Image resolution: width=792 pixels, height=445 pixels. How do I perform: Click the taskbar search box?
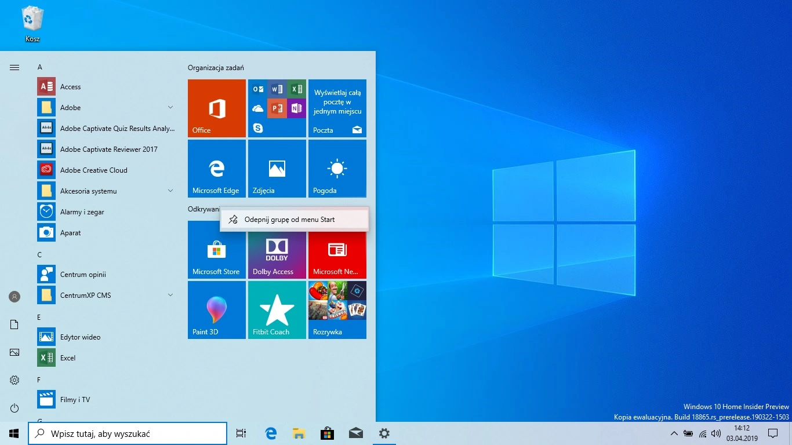click(x=128, y=433)
